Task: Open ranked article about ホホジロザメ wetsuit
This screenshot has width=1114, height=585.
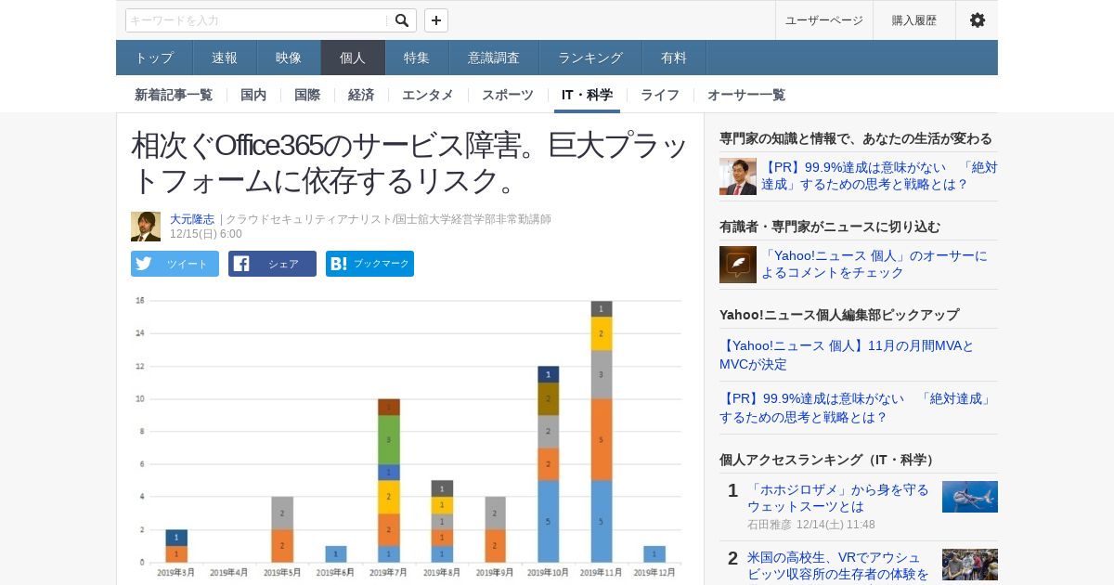Action: (x=837, y=498)
